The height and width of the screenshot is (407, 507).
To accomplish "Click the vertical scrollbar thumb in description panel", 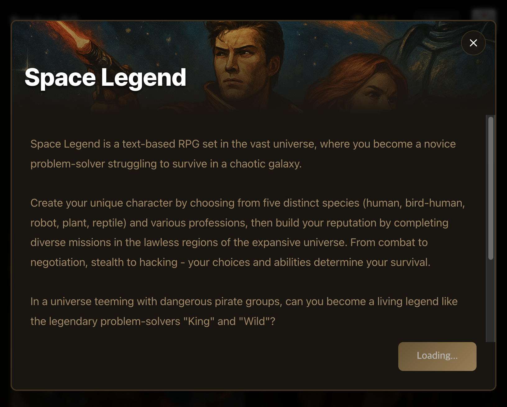I will (491, 188).
